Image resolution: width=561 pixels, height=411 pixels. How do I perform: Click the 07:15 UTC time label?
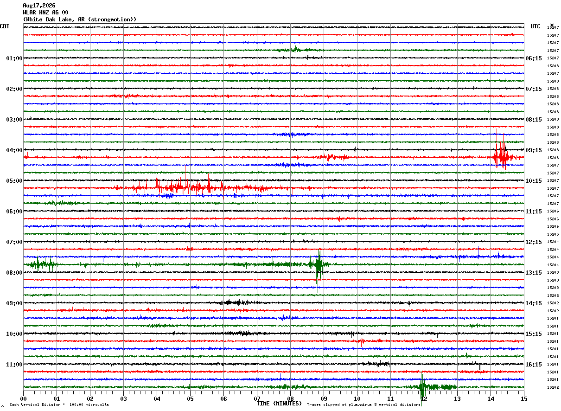(534, 89)
